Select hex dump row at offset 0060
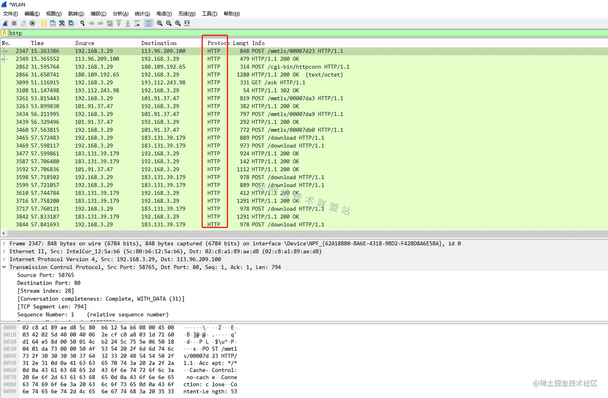Screen dimensions: 608x398 coord(121,370)
